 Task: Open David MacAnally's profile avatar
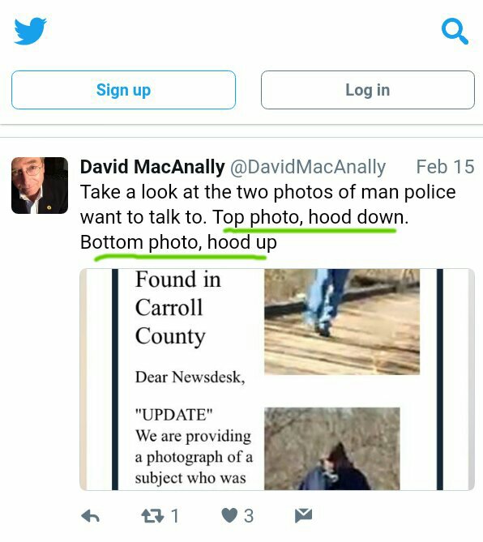(40, 186)
